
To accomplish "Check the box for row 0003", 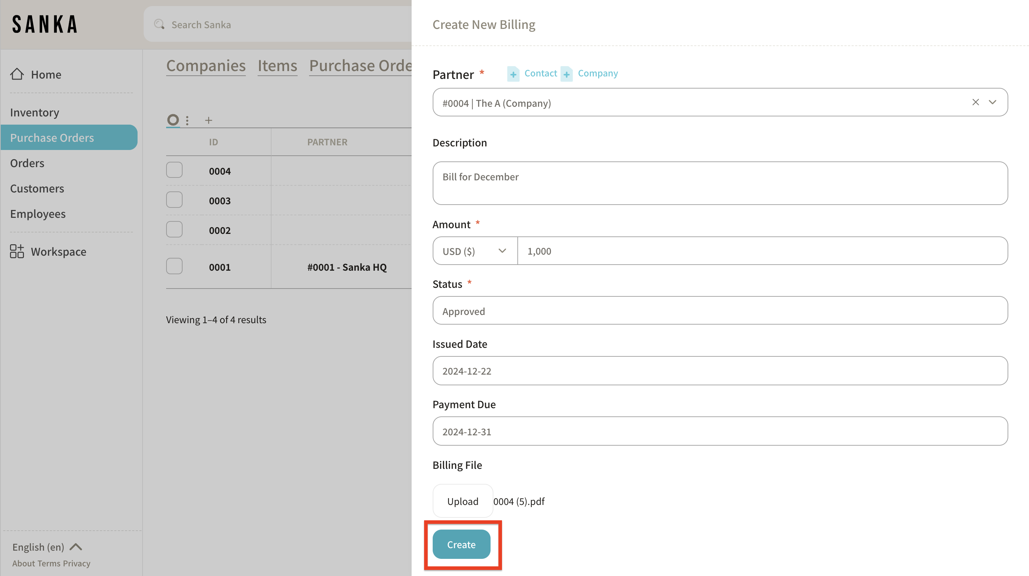I will pyautogui.click(x=174, y=200).
